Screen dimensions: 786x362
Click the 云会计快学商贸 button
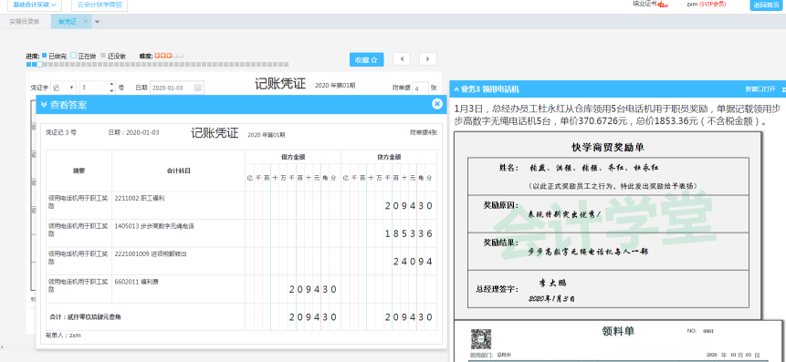click(x=100, y=5)
